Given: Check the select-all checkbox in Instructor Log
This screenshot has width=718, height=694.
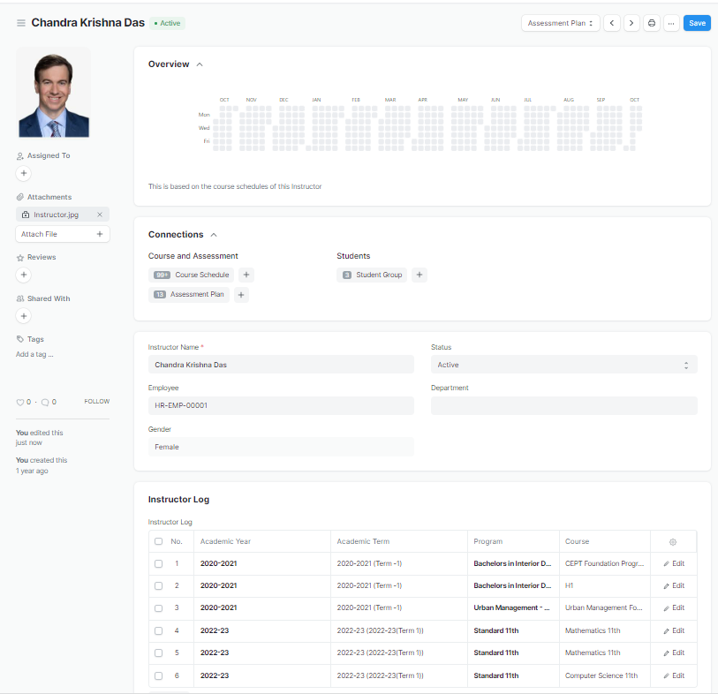Looking at the screenshot, I should 158,541.
